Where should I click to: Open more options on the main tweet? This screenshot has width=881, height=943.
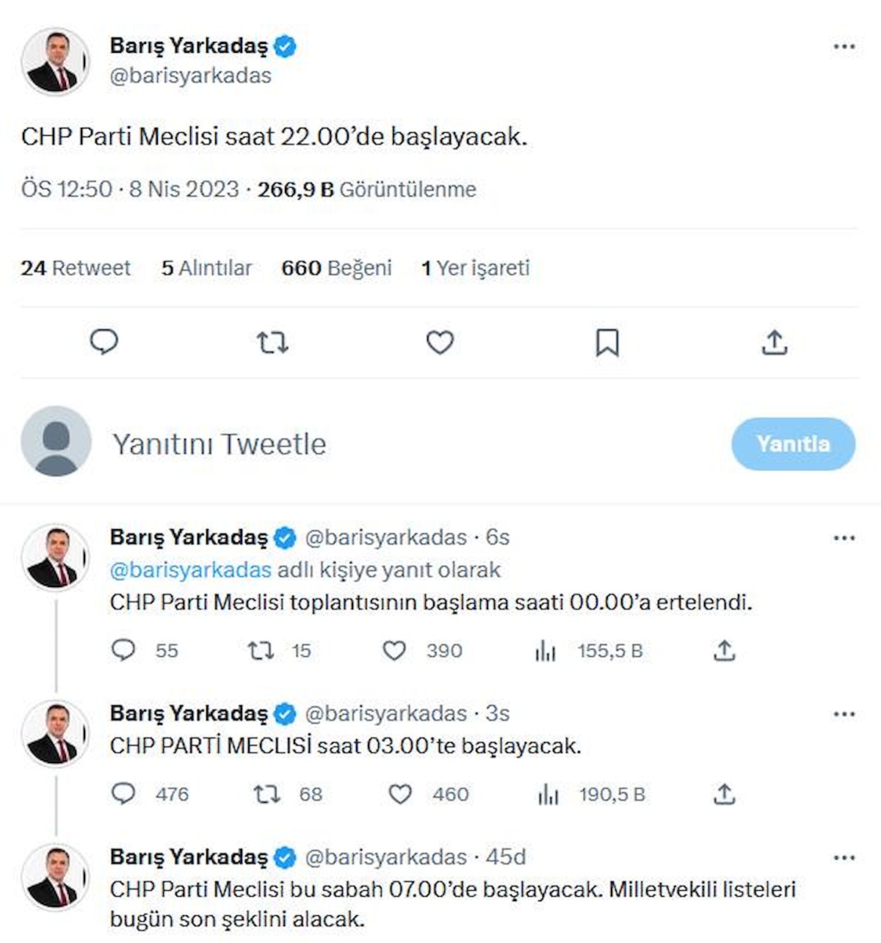pyautogui.click(x=844, y=47)
